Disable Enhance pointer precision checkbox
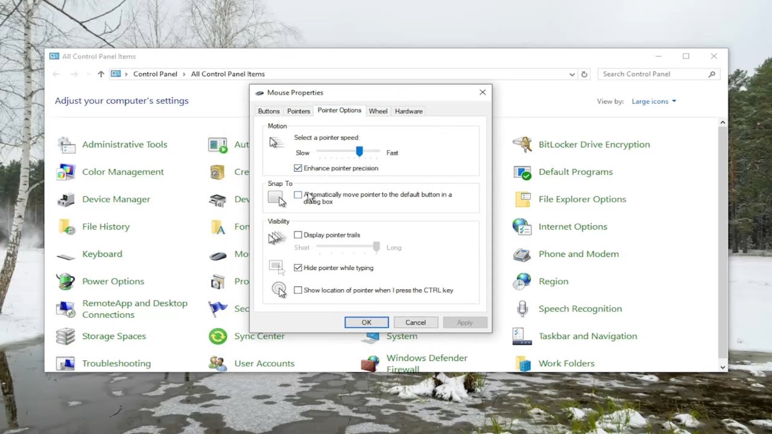This screenshot has height=434, width=772. pyautogui.click(x=298, y=168)
